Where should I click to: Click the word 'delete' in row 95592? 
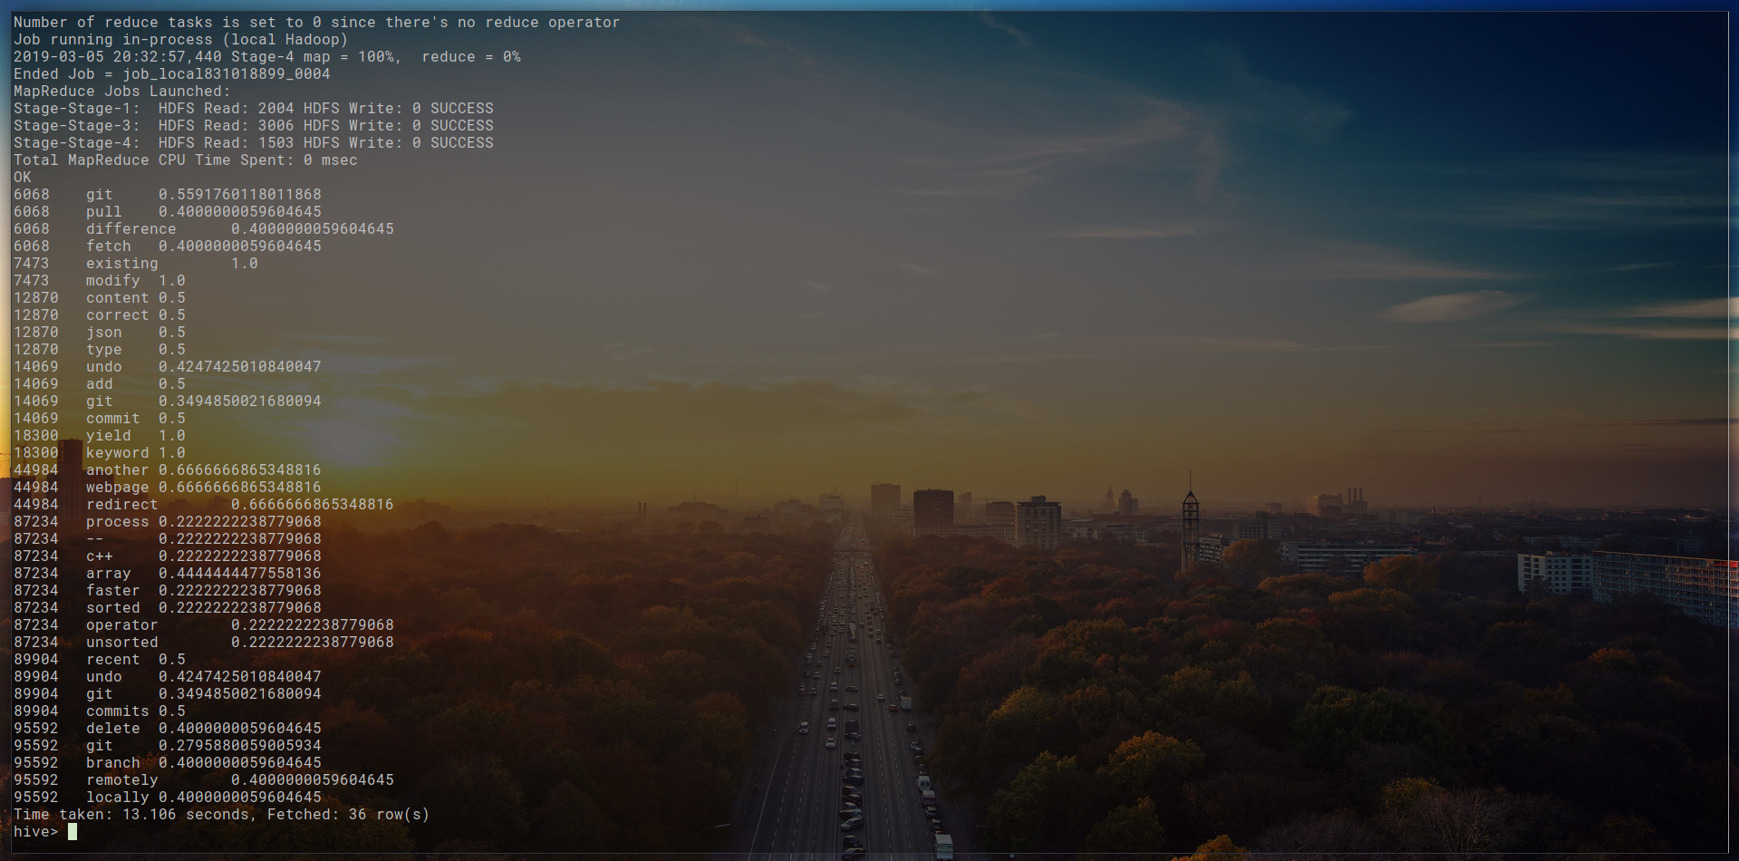click(x=113, y=728)
